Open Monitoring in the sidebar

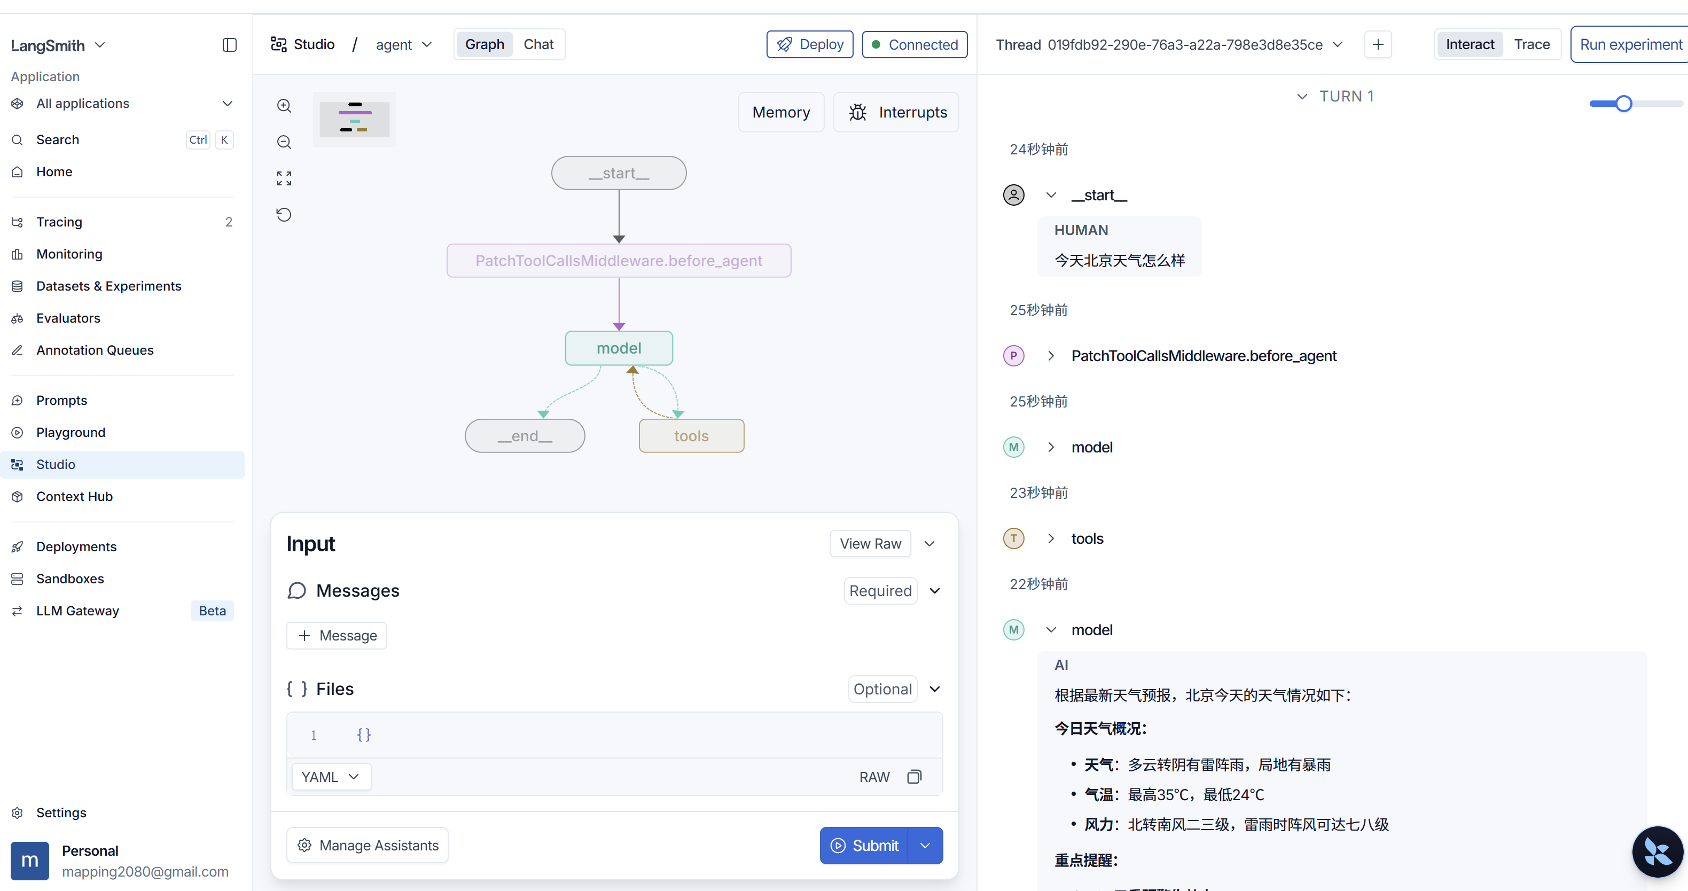(x=122, y=254)
